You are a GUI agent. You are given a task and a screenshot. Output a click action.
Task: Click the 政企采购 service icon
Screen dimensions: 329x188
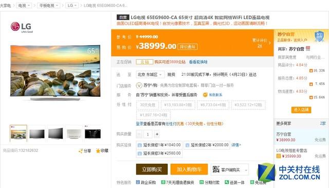point(138,182)
